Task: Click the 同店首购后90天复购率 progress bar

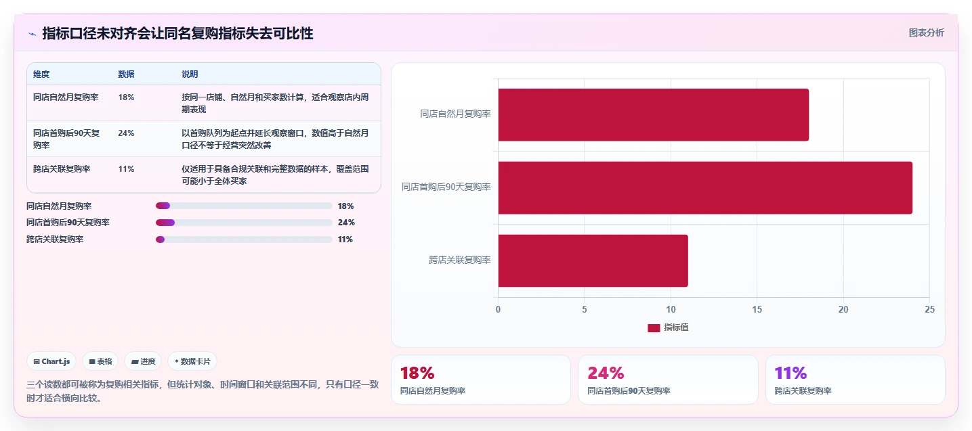Action: point(244,223)
